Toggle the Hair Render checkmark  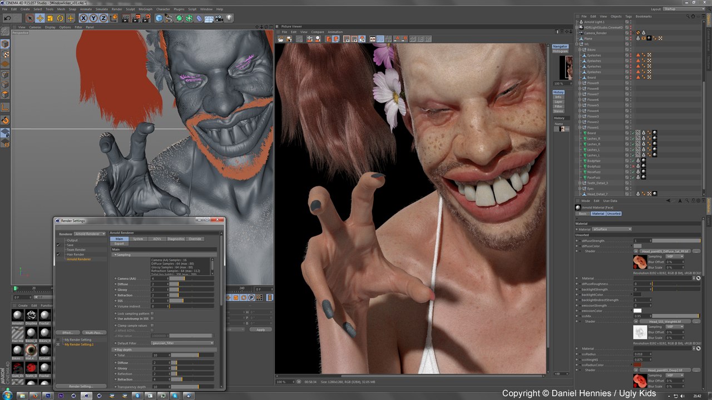coord(58,254)
